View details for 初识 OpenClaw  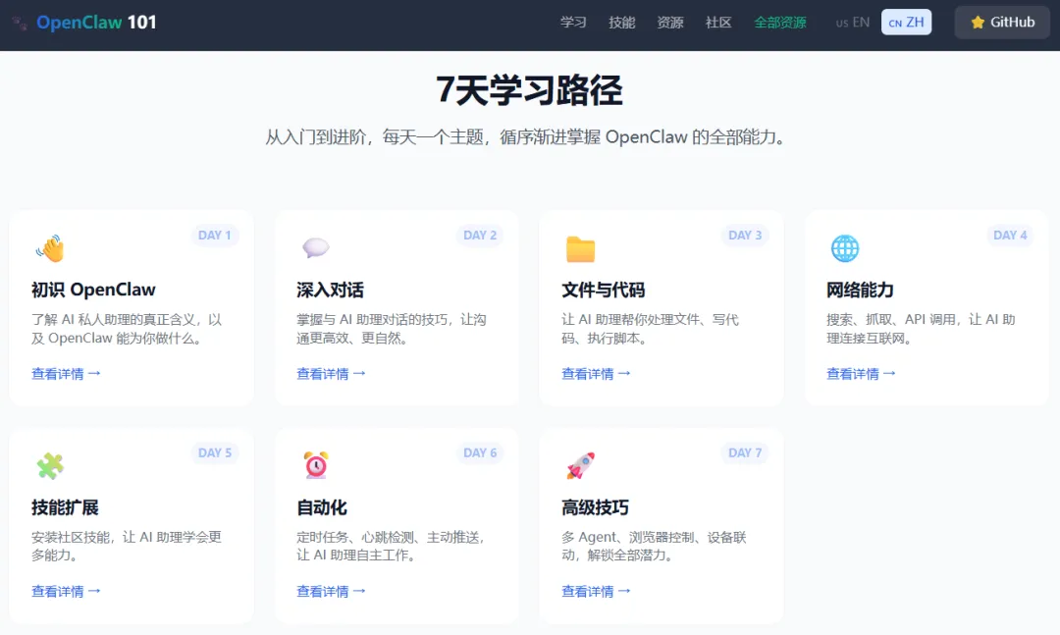[x=66, y=373]
